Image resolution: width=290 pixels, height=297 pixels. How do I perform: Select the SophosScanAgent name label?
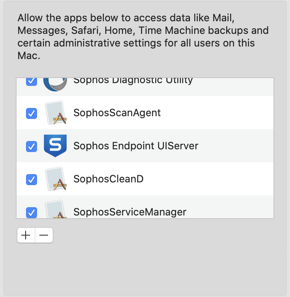(x=117, y=113)
